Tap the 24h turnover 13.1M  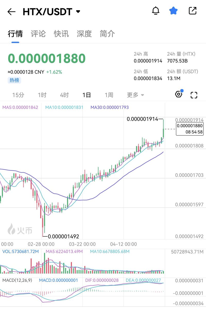click(174, 79)
